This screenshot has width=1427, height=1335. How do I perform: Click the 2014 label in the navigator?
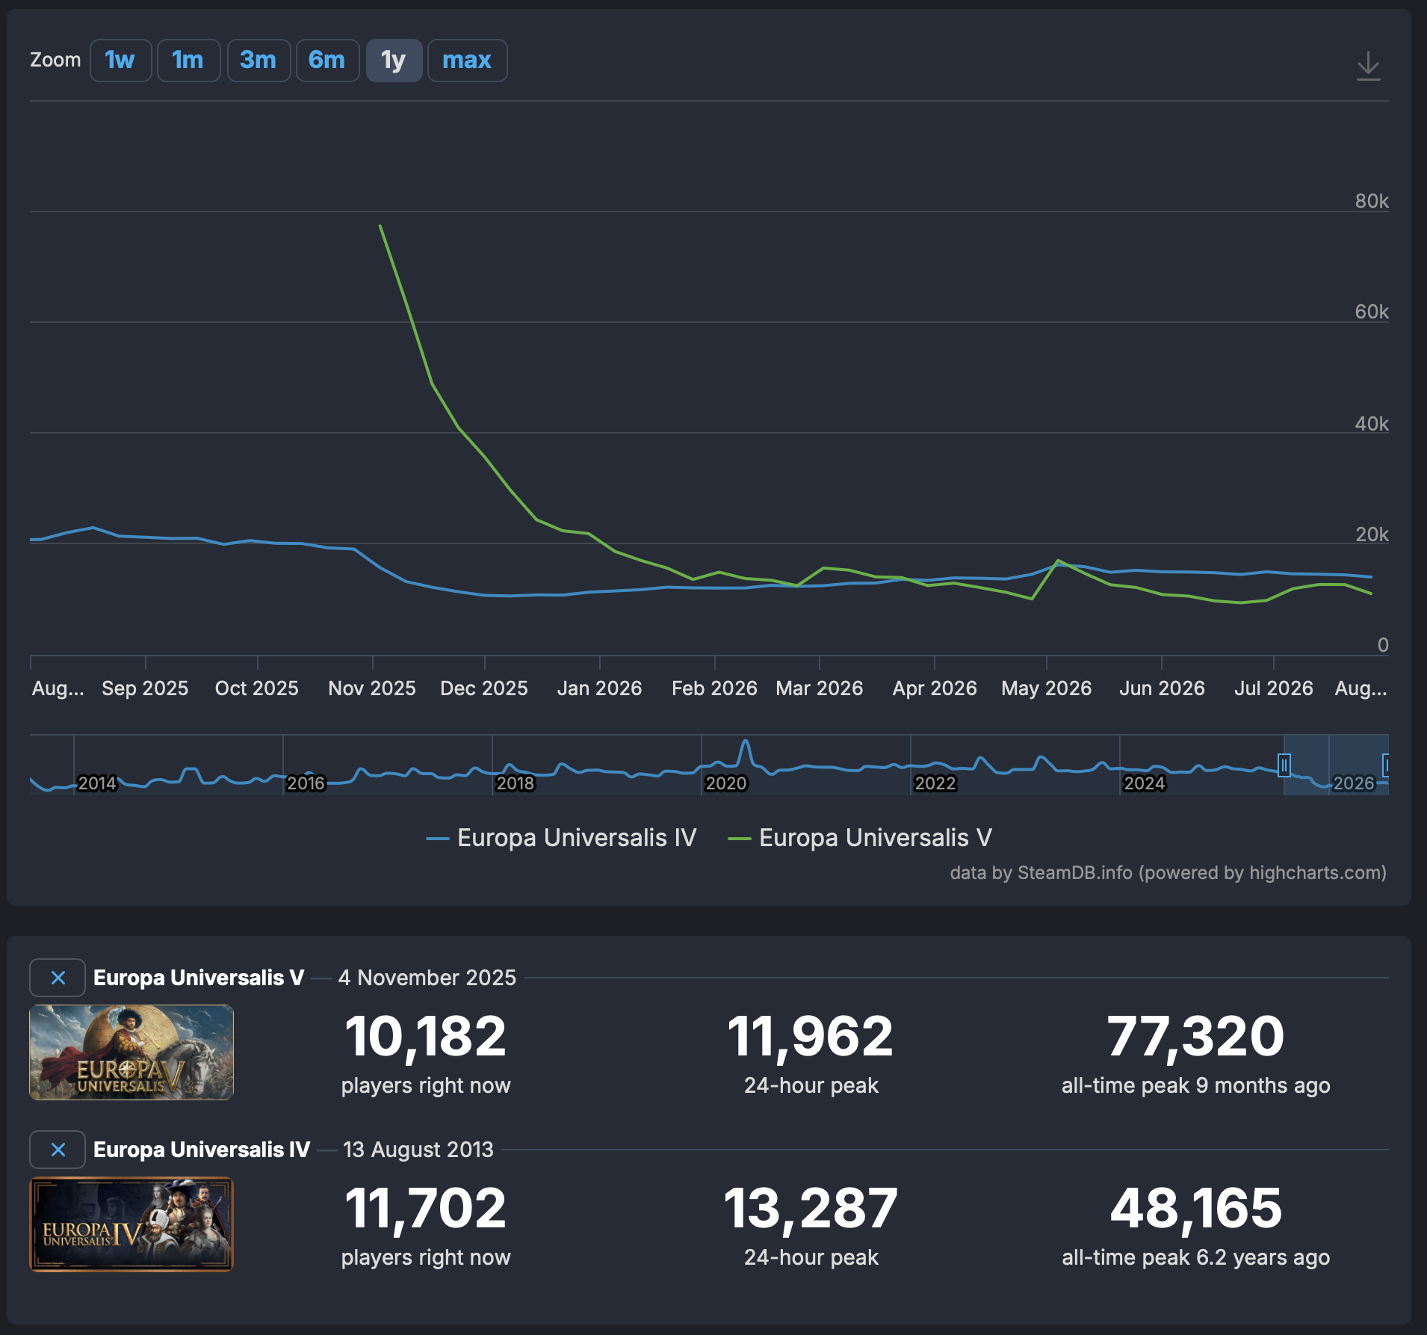click(x=98, y=783)
